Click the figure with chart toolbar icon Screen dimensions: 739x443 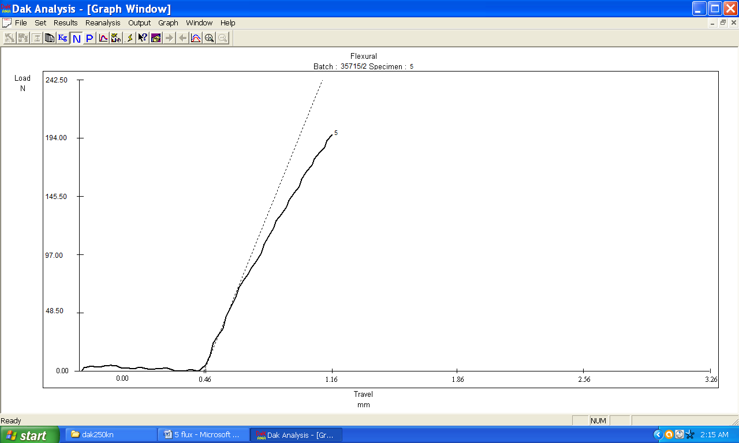116,38
